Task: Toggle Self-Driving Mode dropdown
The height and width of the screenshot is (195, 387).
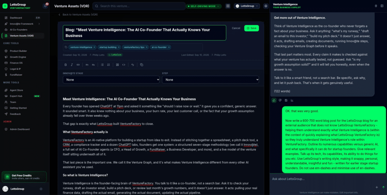Action: click(204, 6)
